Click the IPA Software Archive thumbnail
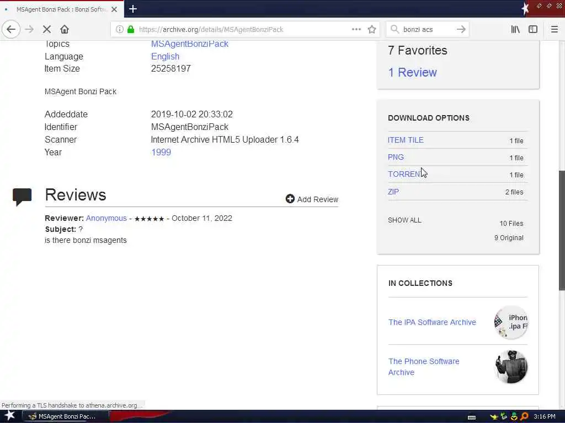Image resolution: width=565 pixels, height=423 pixels. point(511,322)
